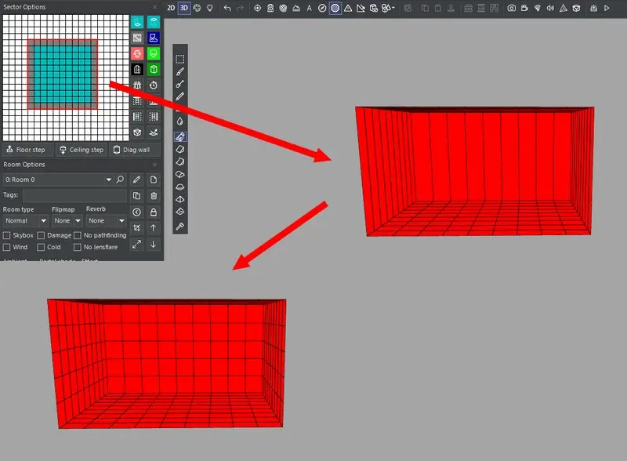Viewport: 627px width, 461px height.
Task: Select the rectangular selection tool
Action: click(180, 59)
